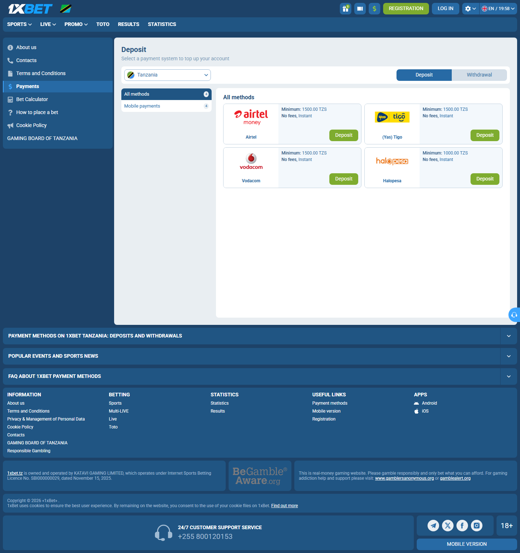Click the green dollar payments icon in header
Viewport: 520px width, 553px height.
(x=374, y=9)
